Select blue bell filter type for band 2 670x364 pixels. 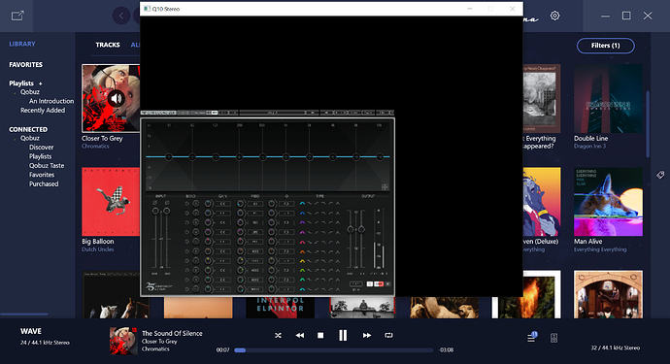tap(302, 214)
